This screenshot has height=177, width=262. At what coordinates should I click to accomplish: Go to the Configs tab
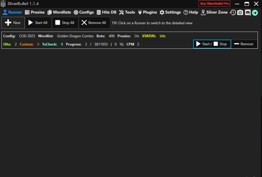(x=84, y=12)
